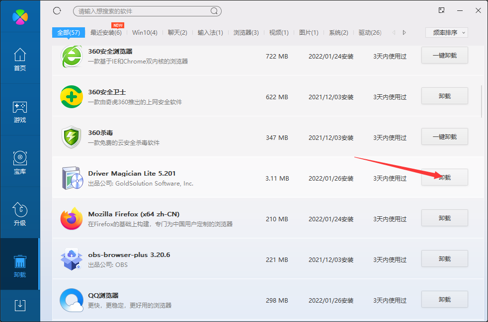Click the 722 MB size value
This screenshot has width=488, height=322.
tap(277, 57)
